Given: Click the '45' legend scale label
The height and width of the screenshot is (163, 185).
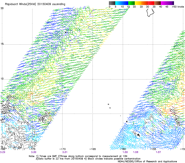Looking at the screenshot, I should (167, 7).
